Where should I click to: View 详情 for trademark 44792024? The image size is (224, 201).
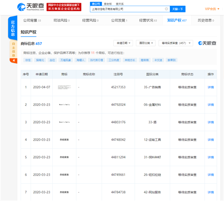tap(211, 105)
